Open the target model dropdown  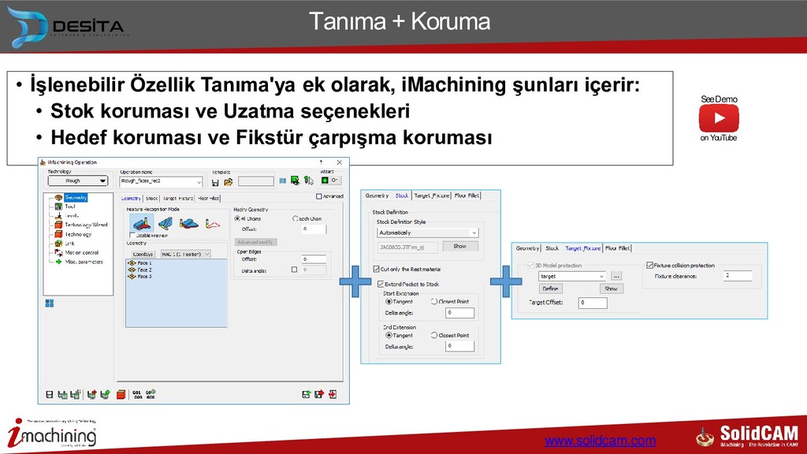(x=572, y=277)
